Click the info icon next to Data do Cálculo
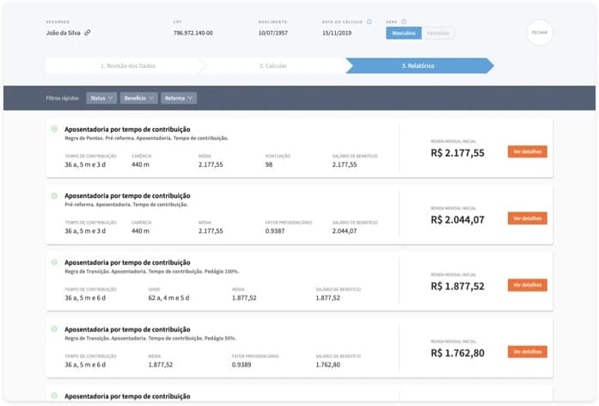The width and height of the screenshot is (599, 406). (370, 22)
